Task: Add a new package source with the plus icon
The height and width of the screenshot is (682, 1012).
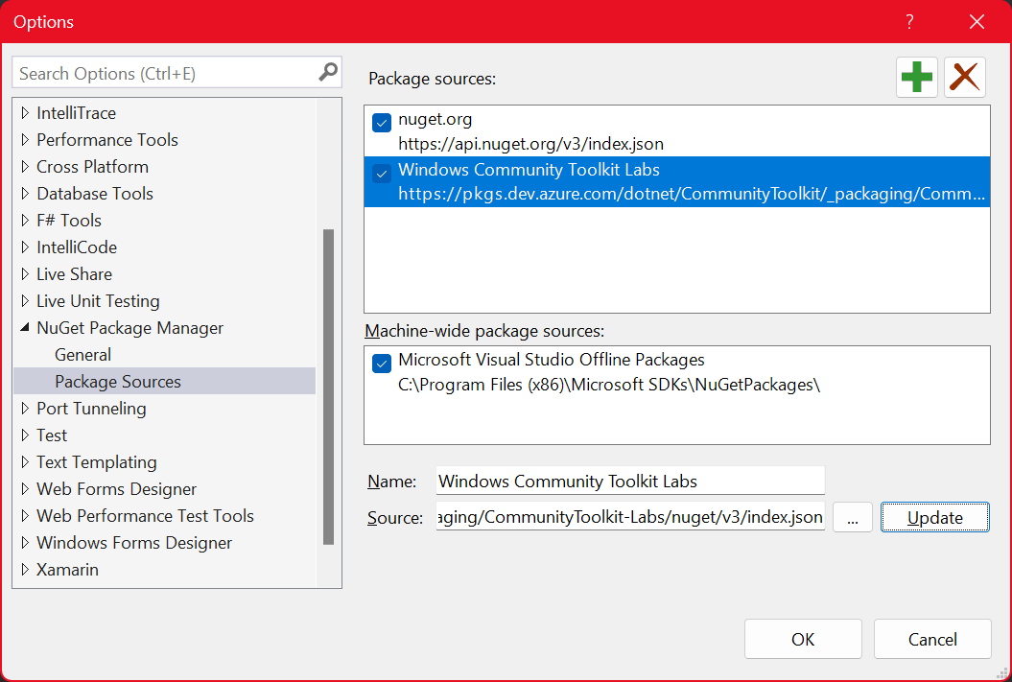Action: (916, 77)
